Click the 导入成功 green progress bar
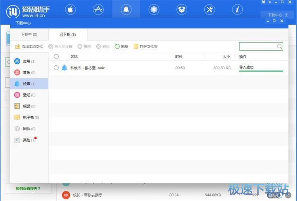The image size is (297, 201). [x=261, y=71]
